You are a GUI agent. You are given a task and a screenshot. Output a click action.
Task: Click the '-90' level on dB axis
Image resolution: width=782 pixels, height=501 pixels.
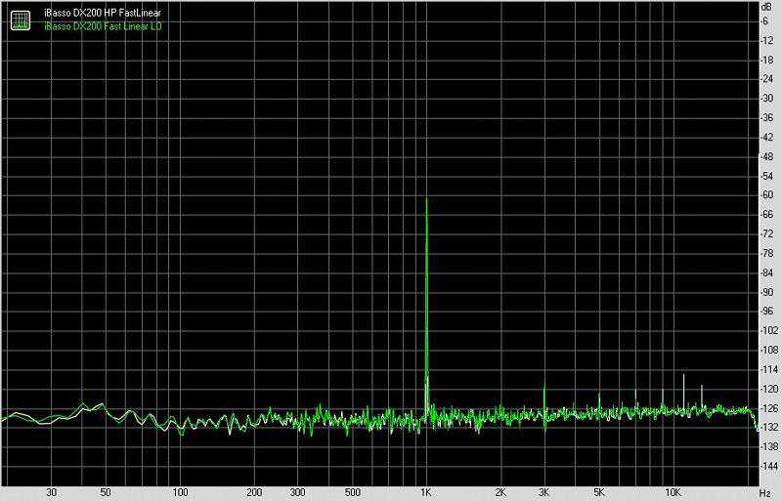pyautogui.click(x=767, y=292)
